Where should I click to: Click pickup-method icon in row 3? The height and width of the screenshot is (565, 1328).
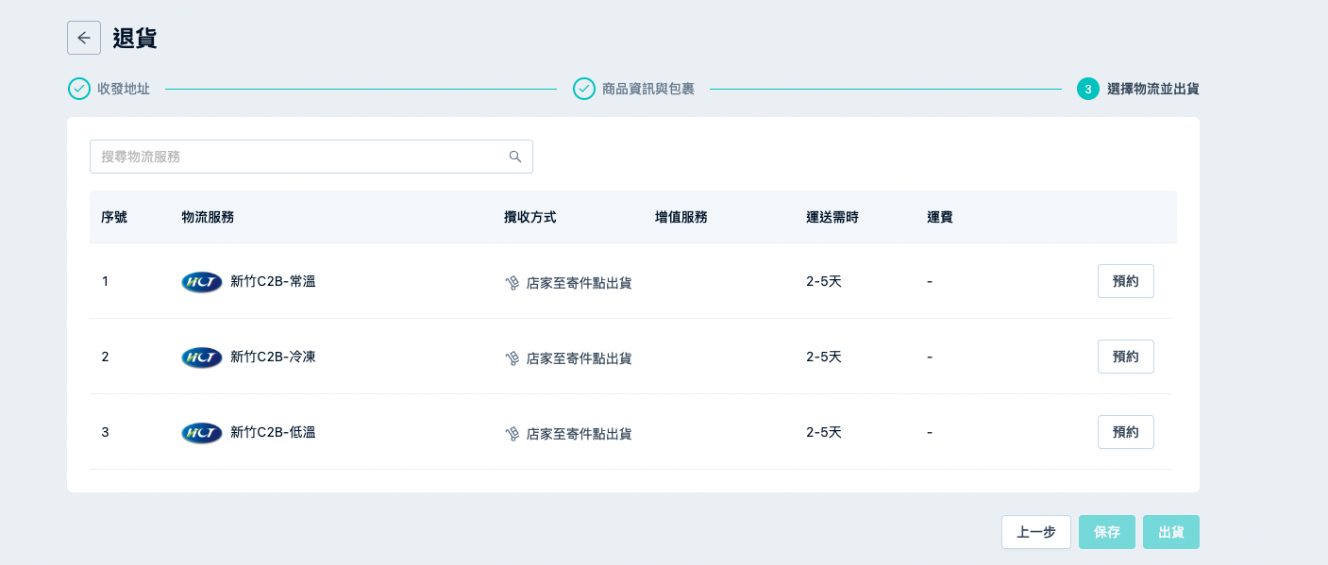513,434
